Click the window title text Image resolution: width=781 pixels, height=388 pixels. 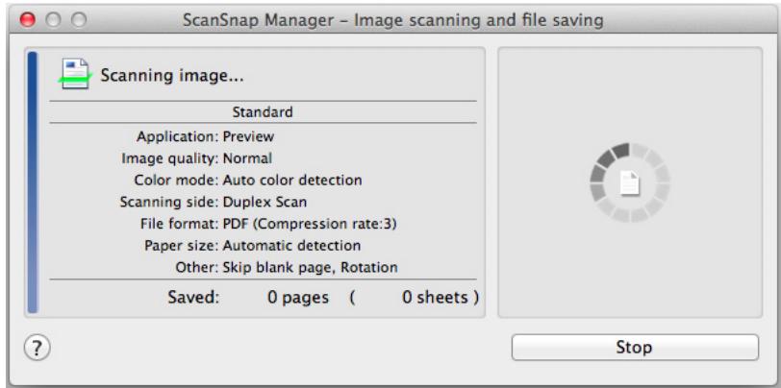click(393, 20)
